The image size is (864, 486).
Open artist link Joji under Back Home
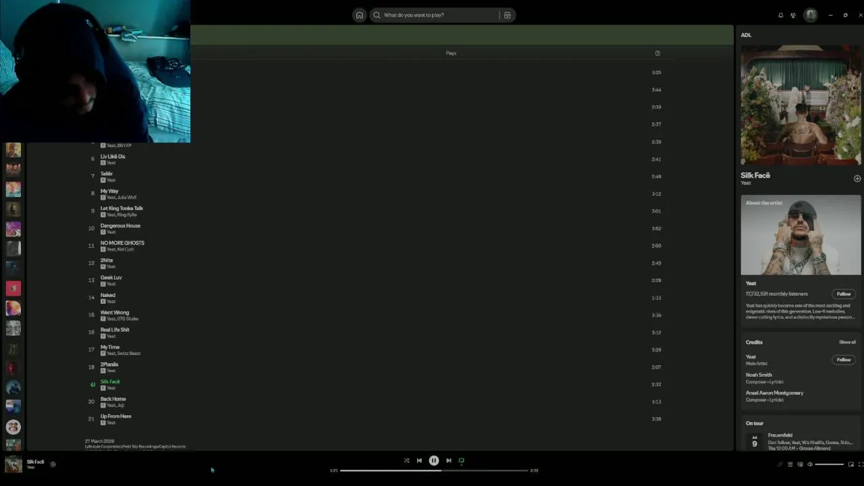[x=121, y=406]
